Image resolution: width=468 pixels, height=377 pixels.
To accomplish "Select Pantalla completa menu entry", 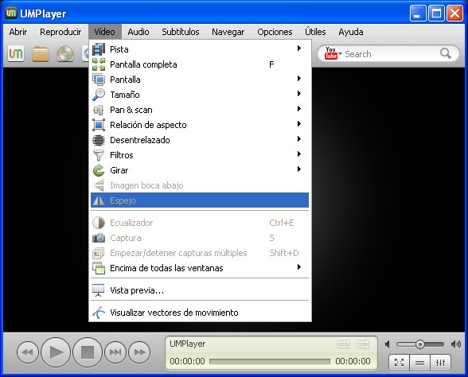I will point(200,64).
